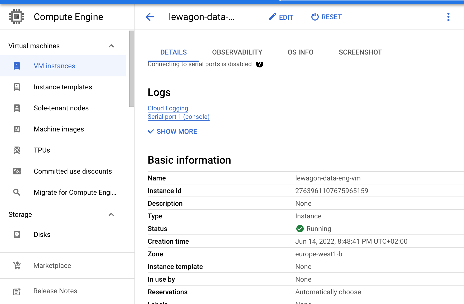The image size is (464, 304).
Task: Click the serial ports help question icon
Action: tap(260, 64)
